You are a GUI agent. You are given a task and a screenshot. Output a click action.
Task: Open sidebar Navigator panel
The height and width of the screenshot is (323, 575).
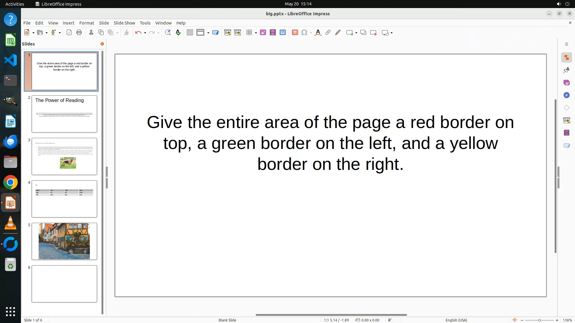[566, 95]
